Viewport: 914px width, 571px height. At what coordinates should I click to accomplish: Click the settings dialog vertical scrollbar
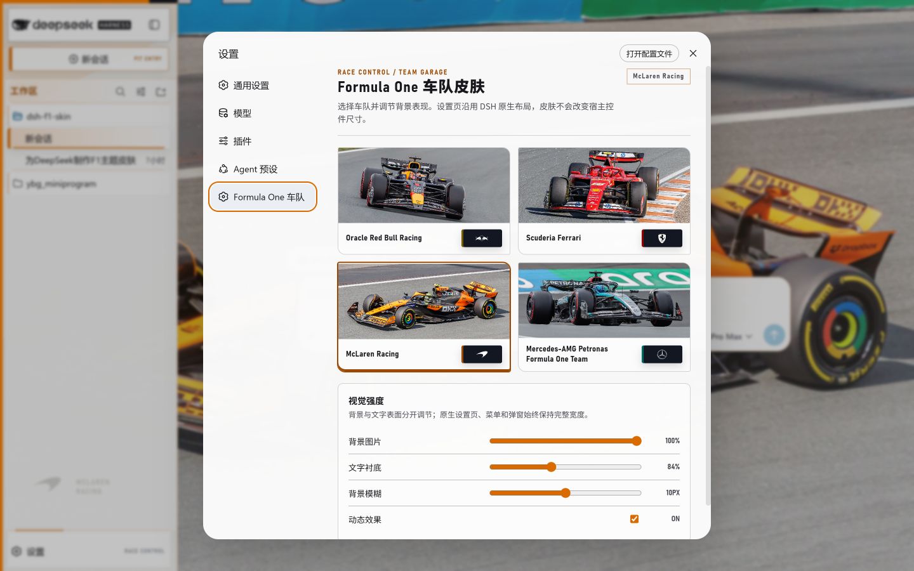[708, 285]
